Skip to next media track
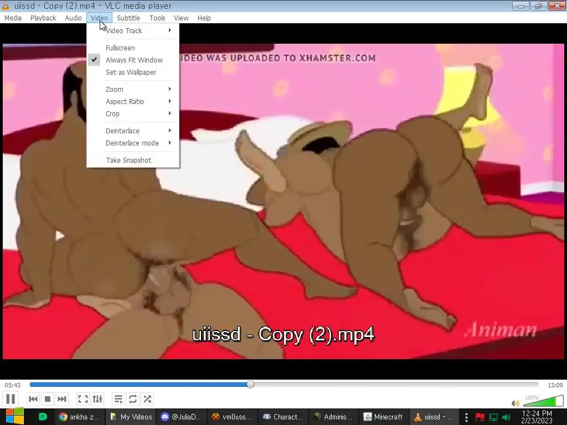567x425 pixels. click(62, 399)
